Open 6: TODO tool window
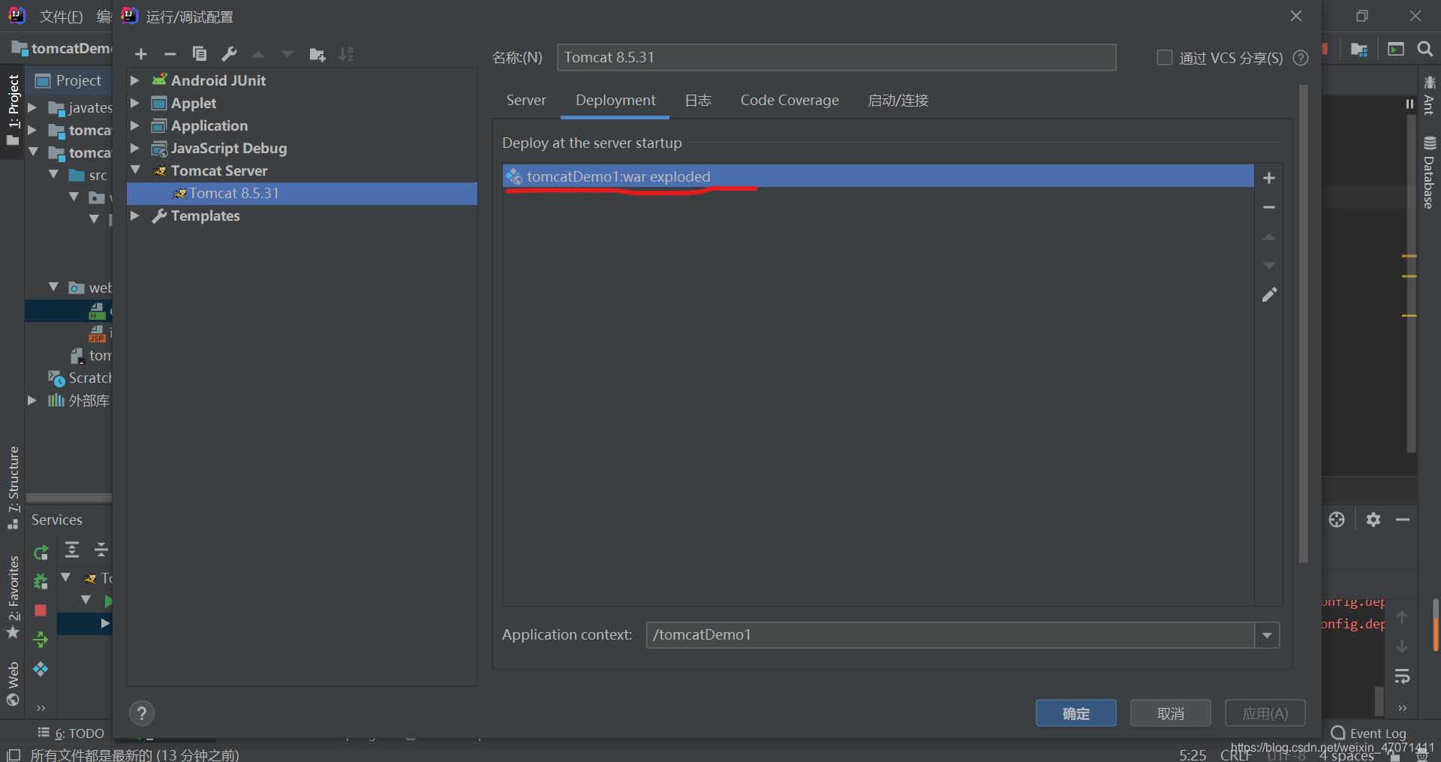Image resolution: width=1441 pixels, height=762 pixels. click(x=71, y=733)
